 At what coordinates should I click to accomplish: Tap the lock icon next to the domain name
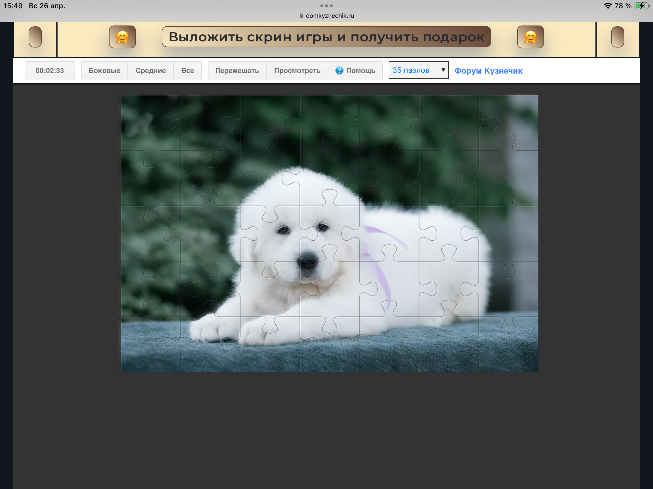pos(301,16)
